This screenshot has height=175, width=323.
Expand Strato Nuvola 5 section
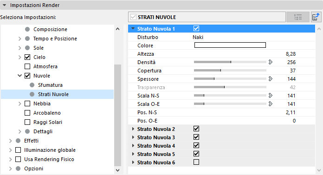click(x=133, y=154)
